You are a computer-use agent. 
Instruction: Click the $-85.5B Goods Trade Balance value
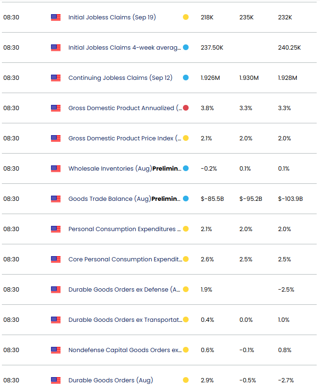(x=212, y=199)
